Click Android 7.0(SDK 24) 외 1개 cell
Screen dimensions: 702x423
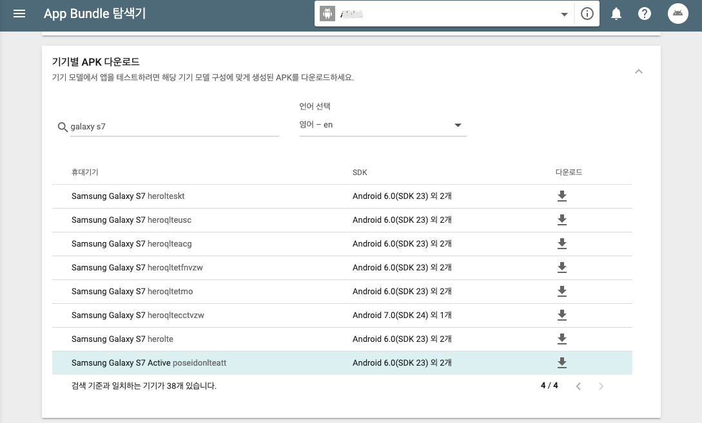click(402, 315)
